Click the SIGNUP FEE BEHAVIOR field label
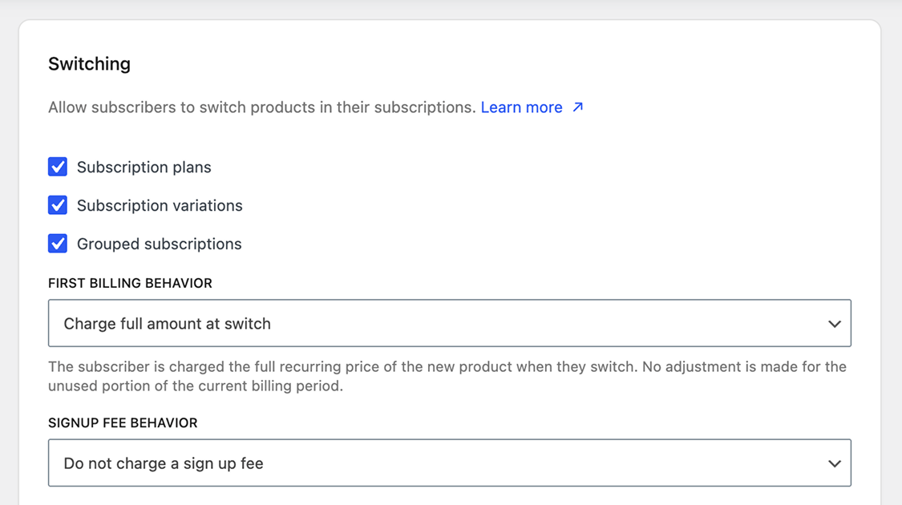Screen dimensions: 902x505 point(123,423)
